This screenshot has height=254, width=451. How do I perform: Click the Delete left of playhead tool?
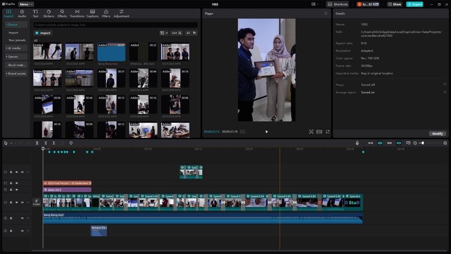click(x=46, y=143)
